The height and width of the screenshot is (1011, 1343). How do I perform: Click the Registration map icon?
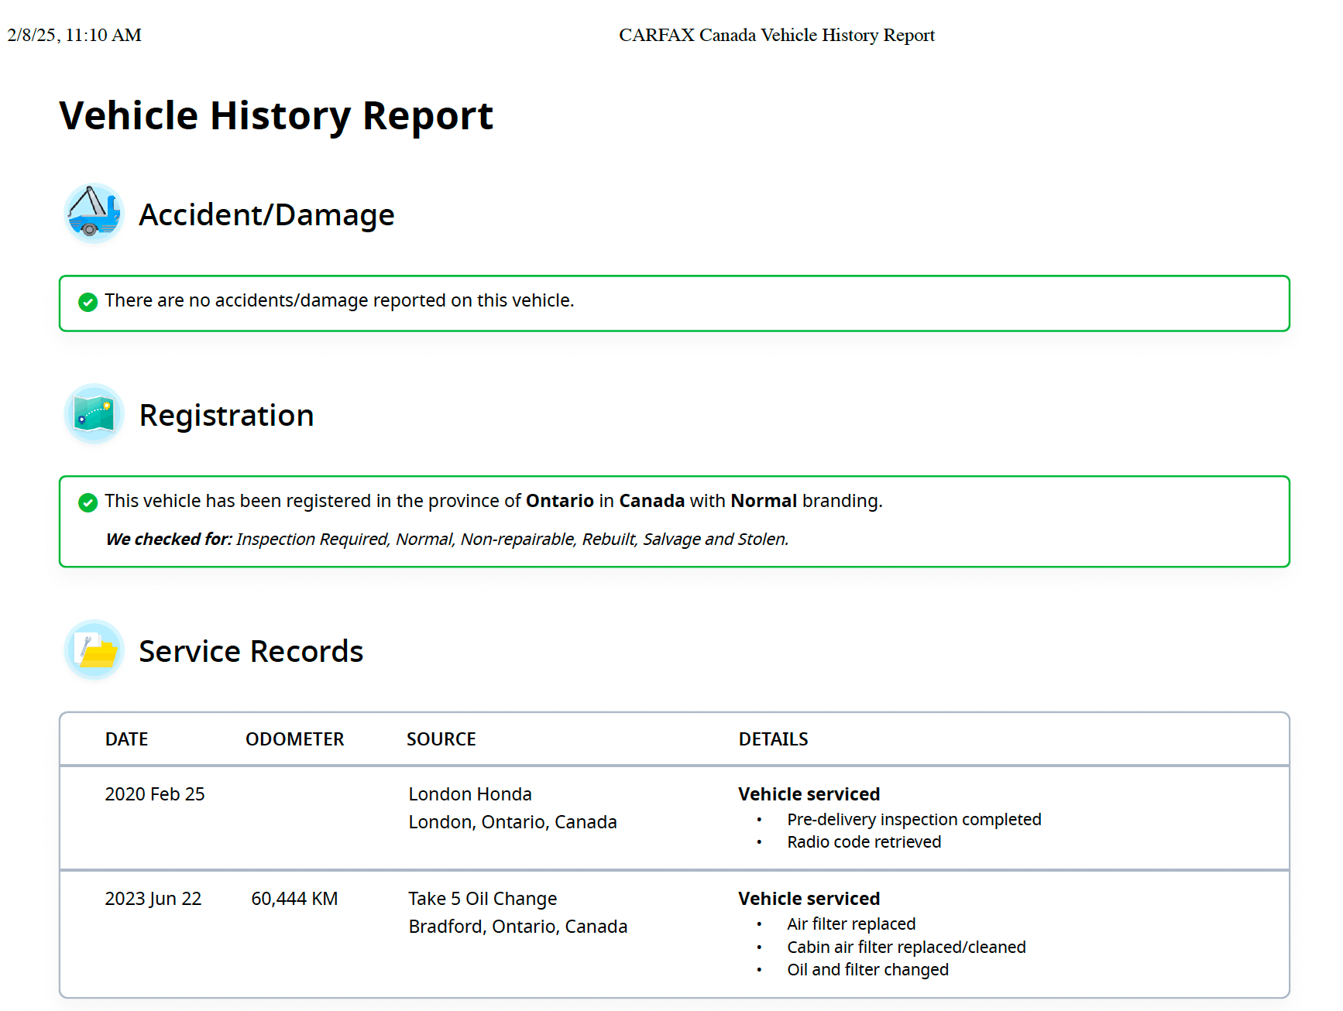pyautogui.click(x=94, y=414)
